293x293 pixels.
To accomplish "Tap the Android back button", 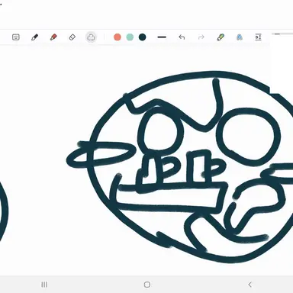I will 250,285.
